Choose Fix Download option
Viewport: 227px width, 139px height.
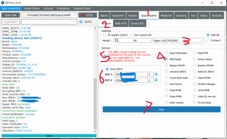[194, 102]
